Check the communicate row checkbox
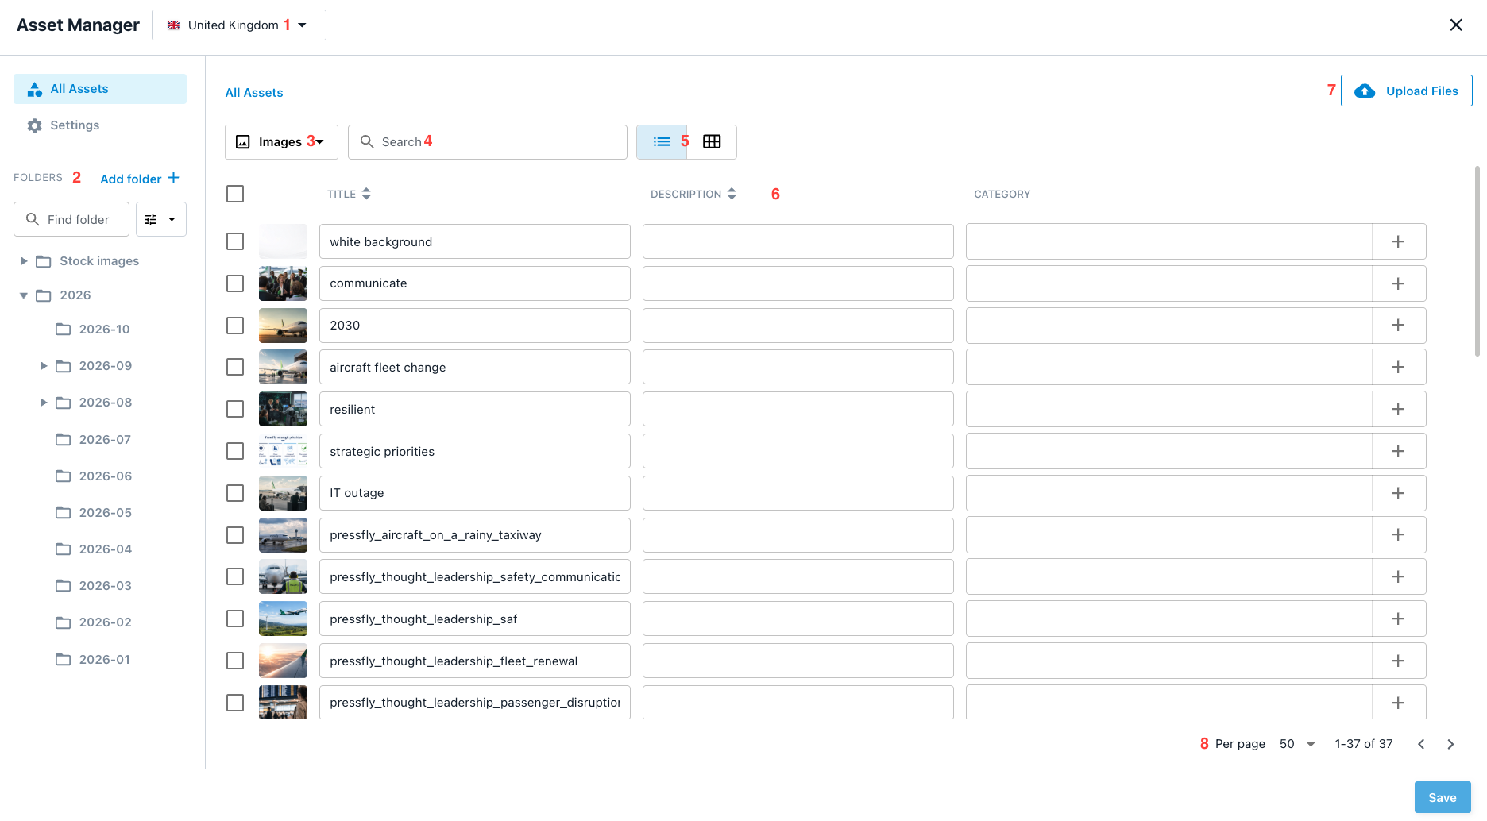The image size is (1487, 821). (x=235, y=283)
